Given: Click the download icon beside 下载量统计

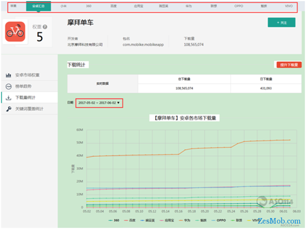Looking at the screenshot, I should tap(8, 98).
